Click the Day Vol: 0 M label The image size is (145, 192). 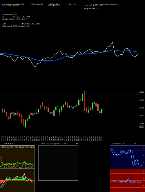[91, 9]
